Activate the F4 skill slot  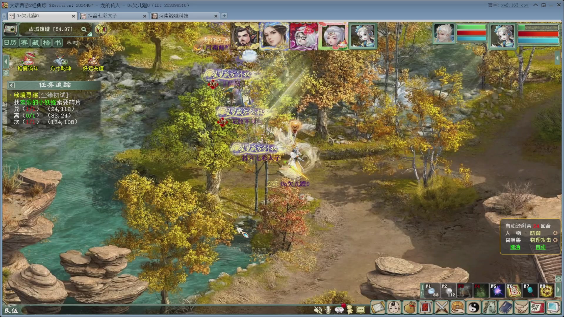(x=481, y=291)
